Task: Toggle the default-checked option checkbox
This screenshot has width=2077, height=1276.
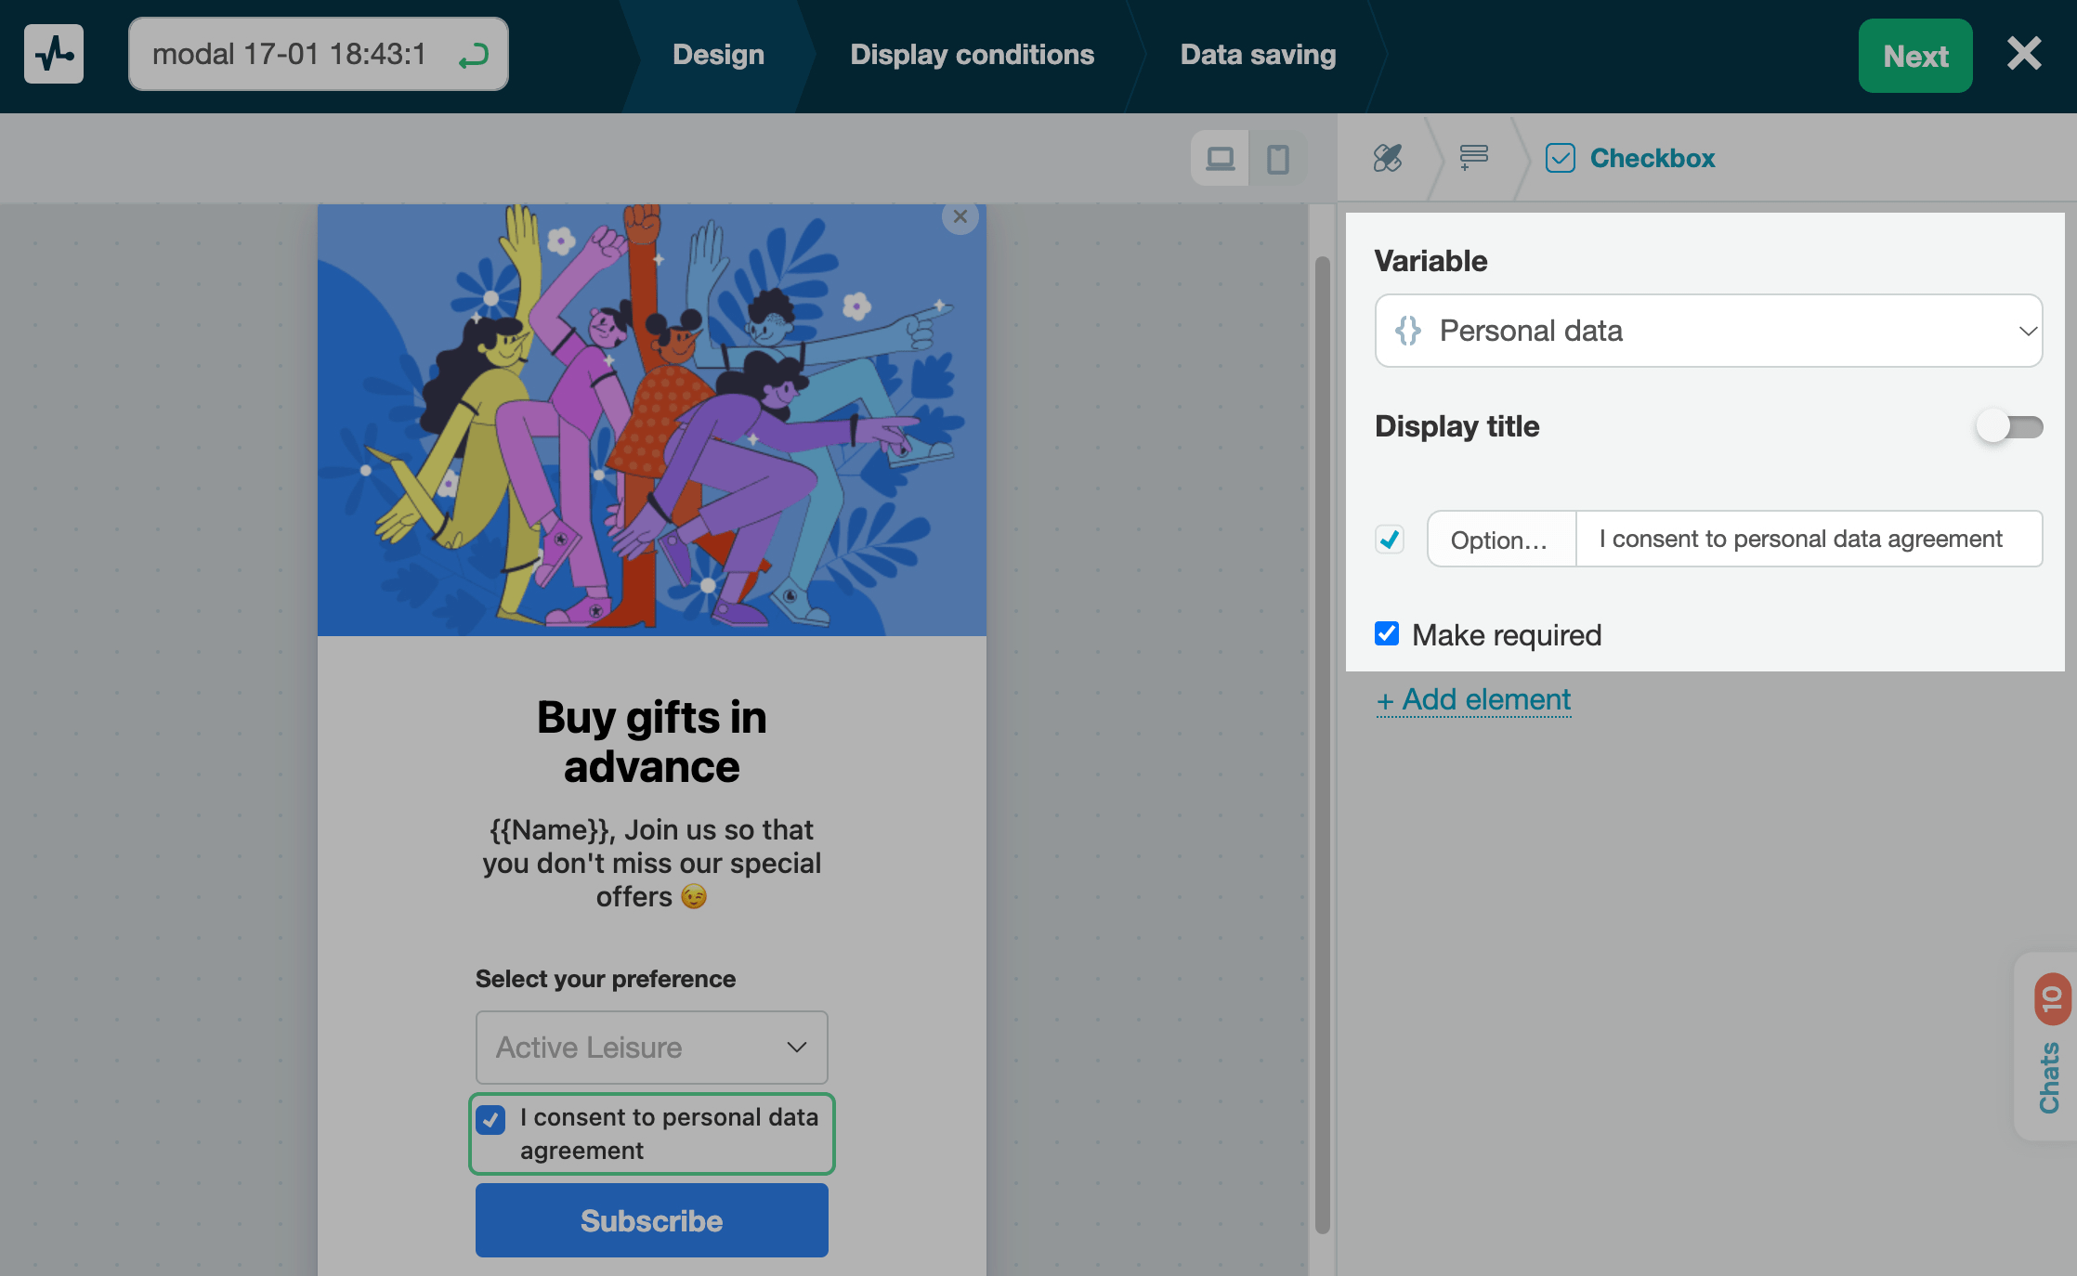Action: [1390, 540]
